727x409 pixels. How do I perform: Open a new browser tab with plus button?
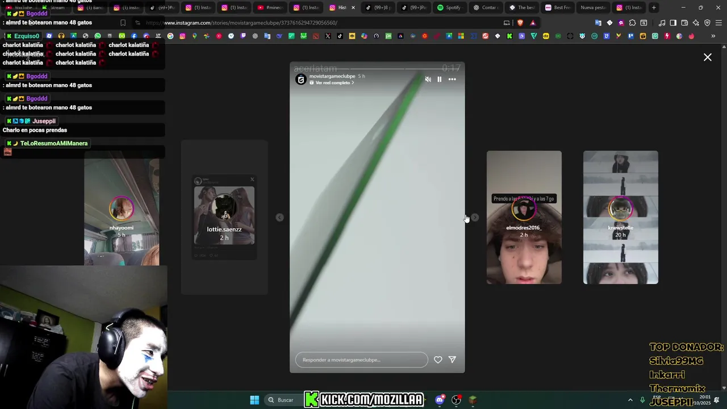[x=654, y=7]
